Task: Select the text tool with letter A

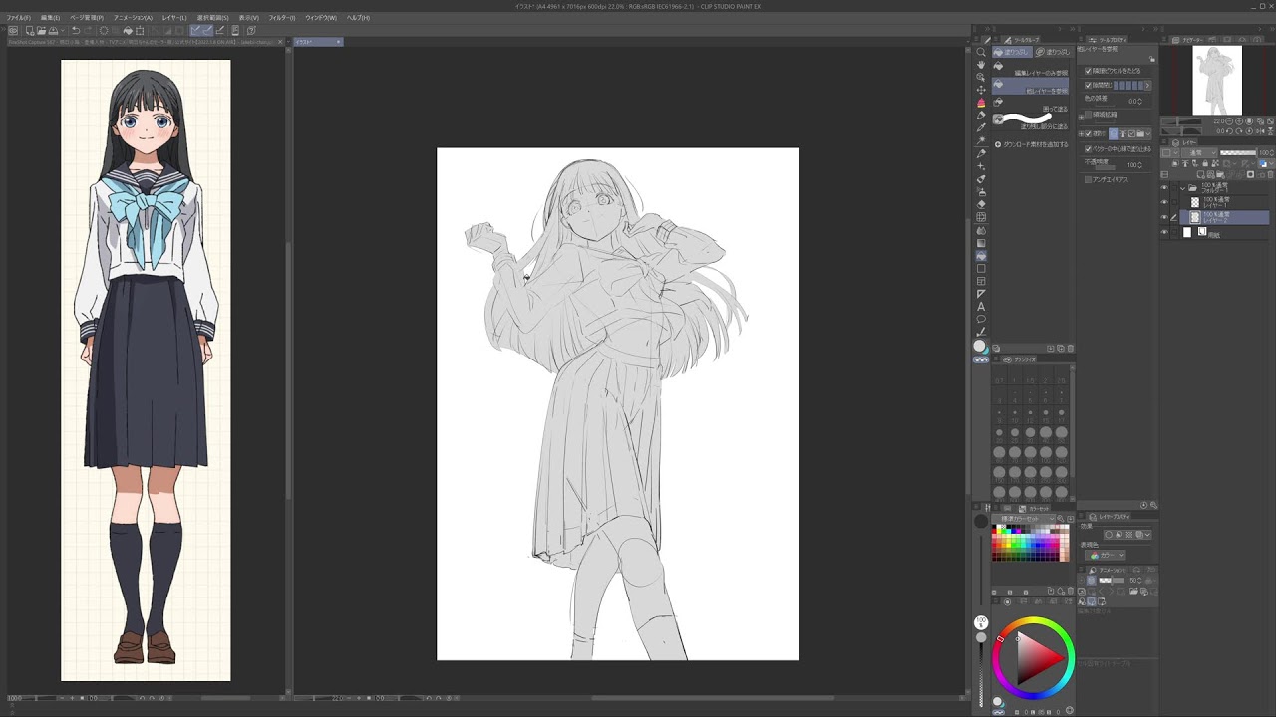Action: [981, 307]
